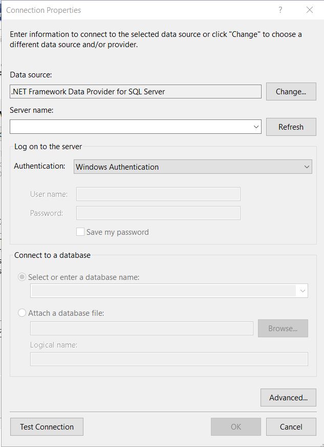Confirm with the OK button
This screenshot has height=447, width=324.
click(235, 426)
